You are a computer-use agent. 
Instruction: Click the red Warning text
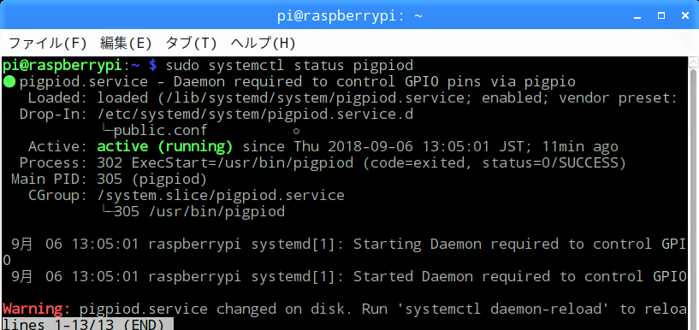37,309
